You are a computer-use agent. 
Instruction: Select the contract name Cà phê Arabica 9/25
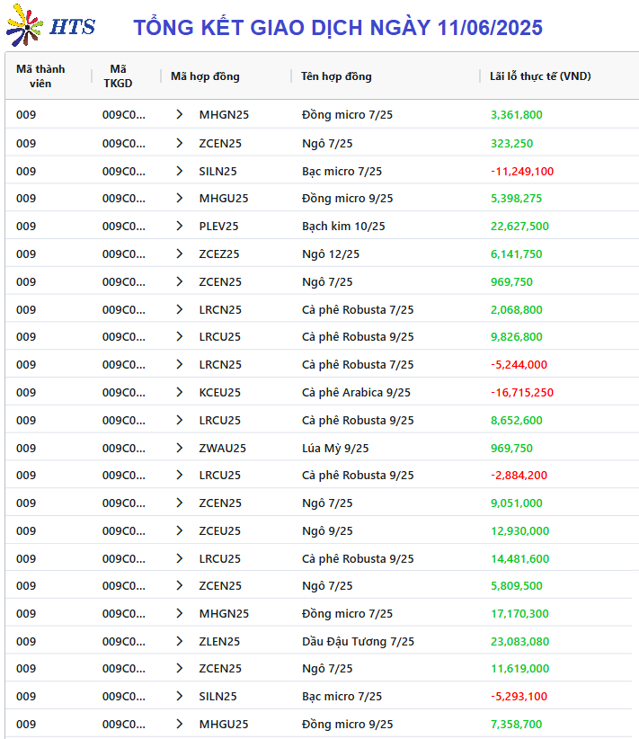click(356, 392)
